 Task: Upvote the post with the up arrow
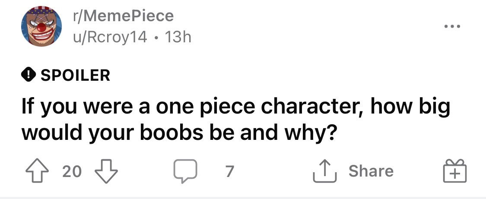[38, 171]
